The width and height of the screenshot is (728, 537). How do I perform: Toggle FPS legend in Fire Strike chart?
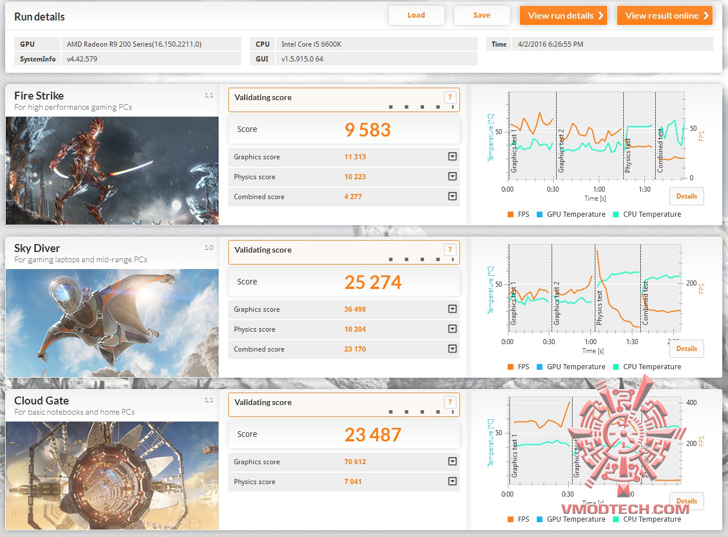pos(518,214)
